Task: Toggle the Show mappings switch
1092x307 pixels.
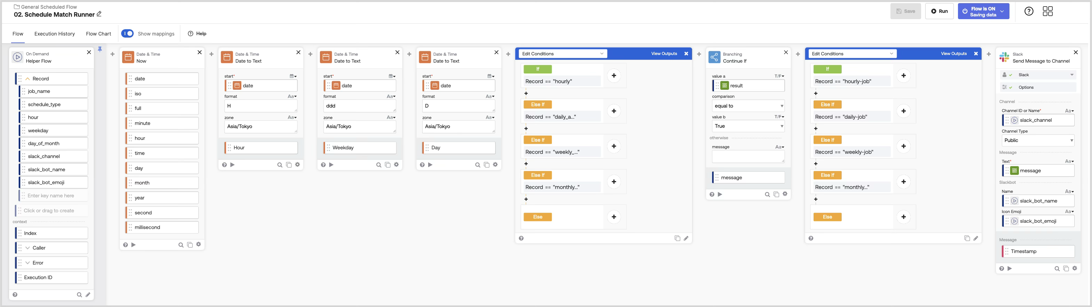Action: click(127, 33)
